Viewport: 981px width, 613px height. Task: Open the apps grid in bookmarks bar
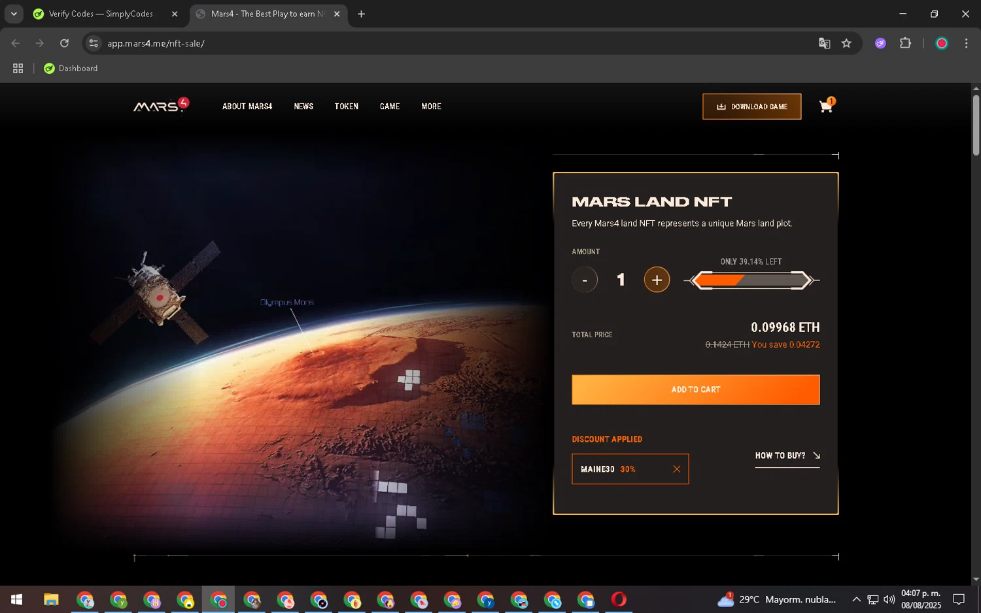point(18,68)
